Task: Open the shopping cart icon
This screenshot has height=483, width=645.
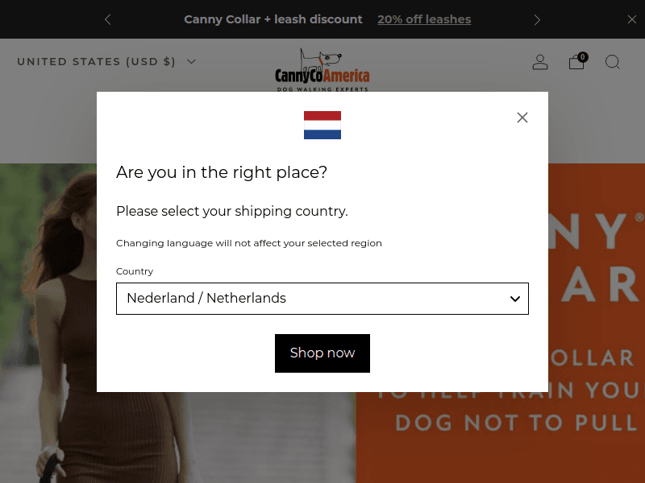Action: pos(576,63)
